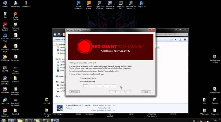Select the Nero StartSmart desktop icon
The height and width of the screenshot is (122, 221).
click(x=5, y=113)
